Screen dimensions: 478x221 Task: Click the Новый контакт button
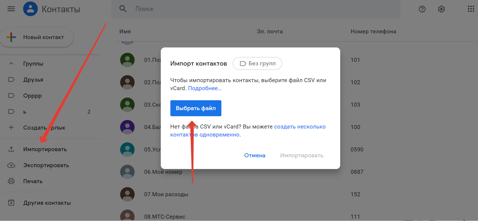pos(37,37)
